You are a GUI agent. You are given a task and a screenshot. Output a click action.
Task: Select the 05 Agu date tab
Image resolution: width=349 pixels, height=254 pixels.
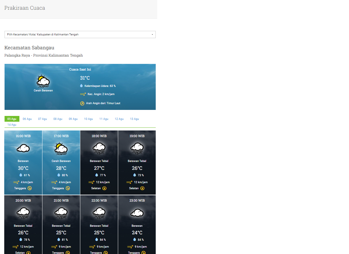12,119
